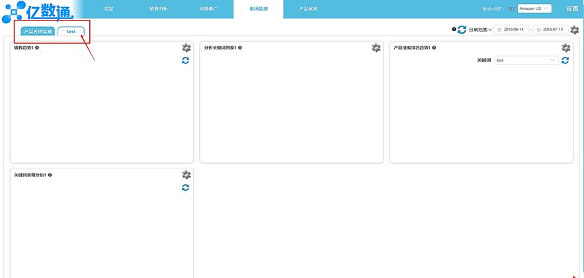Open settings gear of 产品搜索排名趋势1 panel
This screenshot has height=278, width=584.
point(565,48)
